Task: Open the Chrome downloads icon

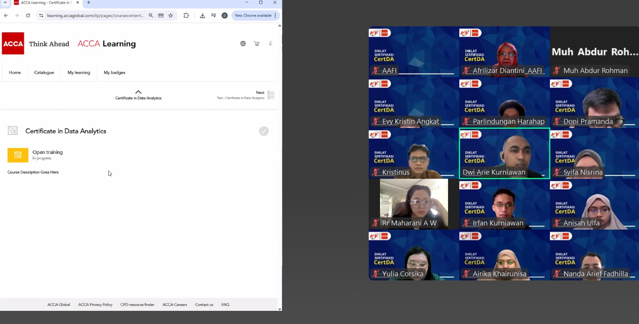Action: [x=202, y=16]
